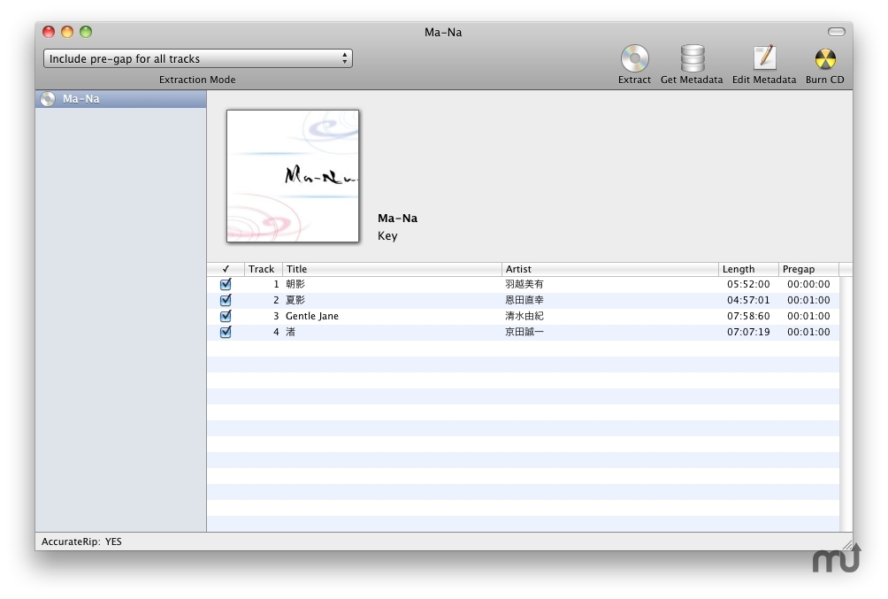This screenshot has width=888, height=599.
Task: Click the window resize grip corner
Action: tap(846, 544)
